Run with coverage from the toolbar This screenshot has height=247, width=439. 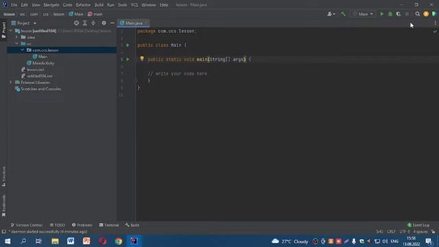(399, 14)
